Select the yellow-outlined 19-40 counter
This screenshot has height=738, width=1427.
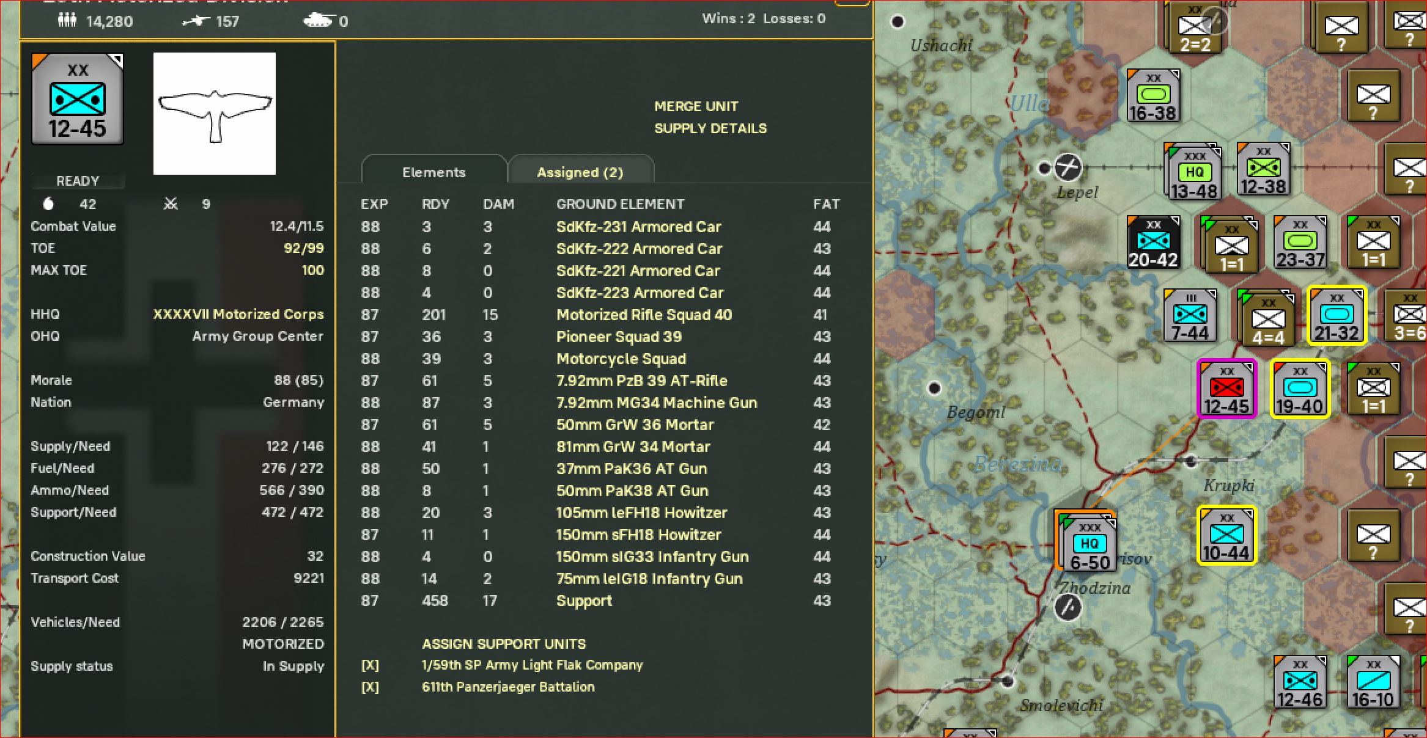(x=1300, y=389)
